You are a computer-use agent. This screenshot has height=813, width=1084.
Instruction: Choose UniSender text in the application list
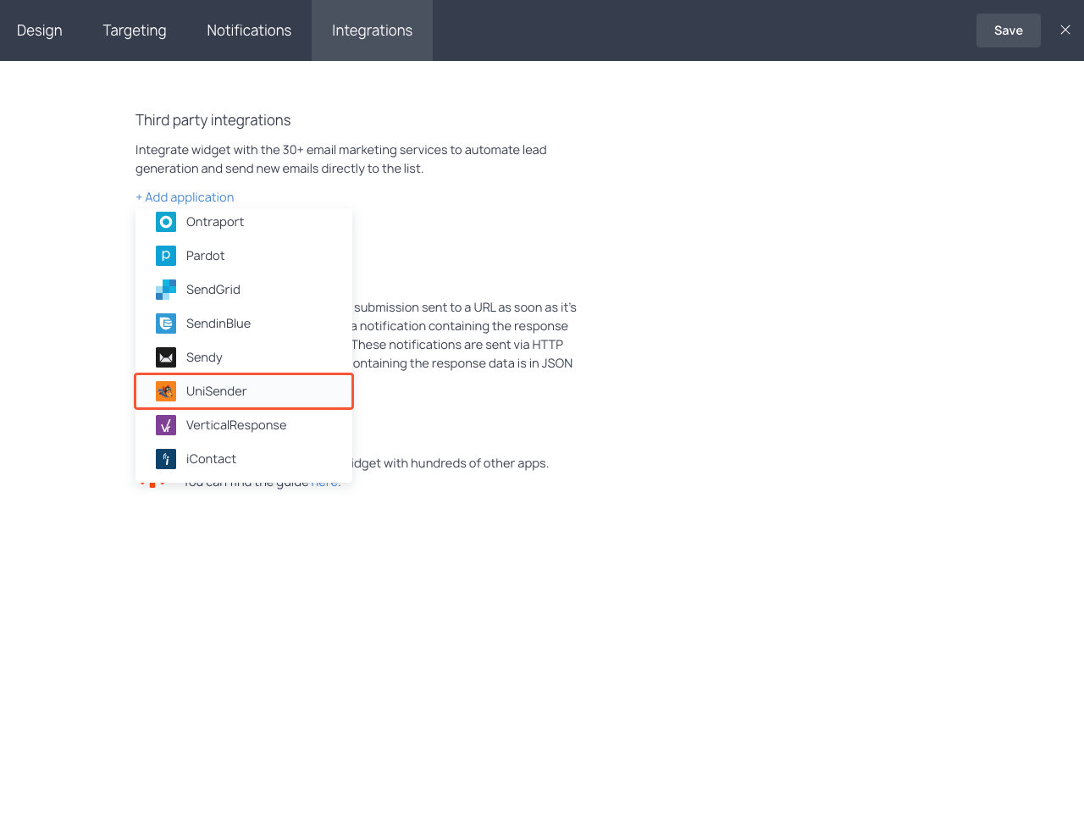point(216,391)
